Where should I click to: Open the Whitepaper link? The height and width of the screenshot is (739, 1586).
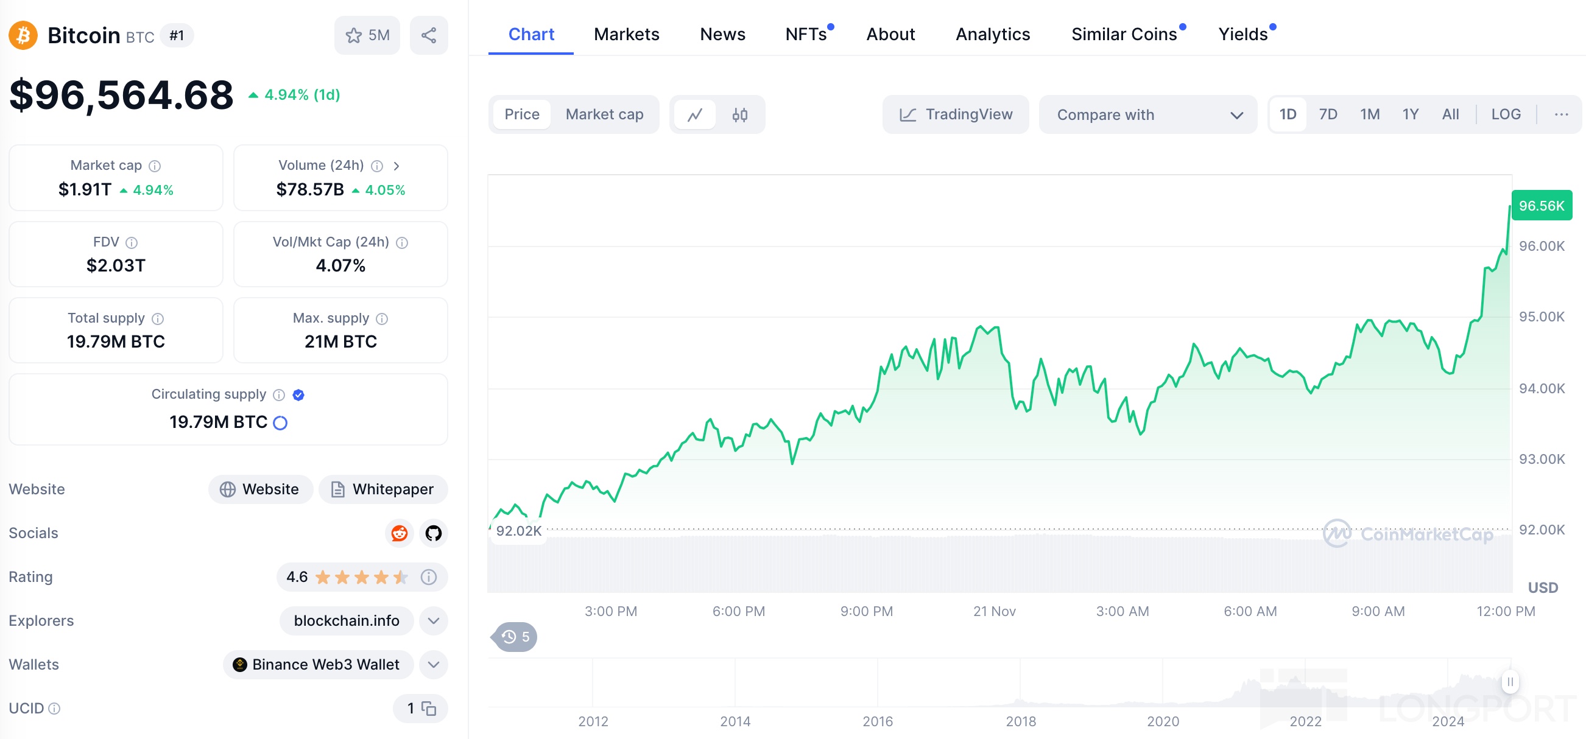(383, 489)
